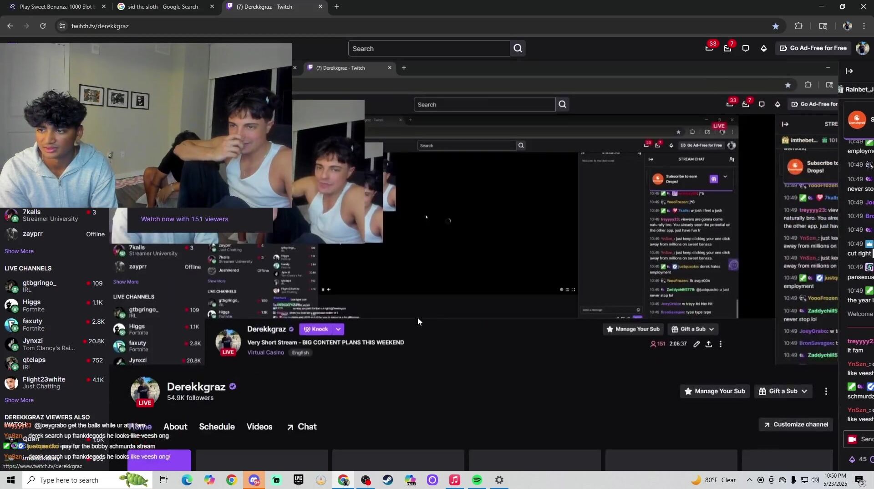The image size is (874, 489).
Task: Click in the Twitch Search field
Action: (429, 49)
